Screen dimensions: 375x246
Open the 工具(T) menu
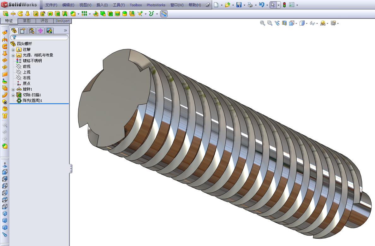(x=119, y=5)
